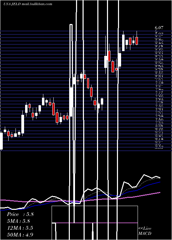This screenshot has width=172, height=240.
Task: Click the '12MA : 5.5' value
Action: click(20, 228)
